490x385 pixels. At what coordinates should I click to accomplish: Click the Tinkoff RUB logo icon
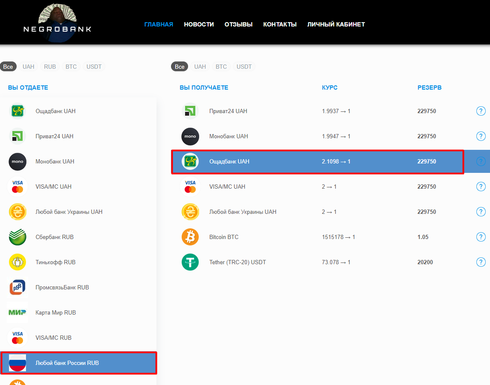pyautogui.click(x=17, y=262)
